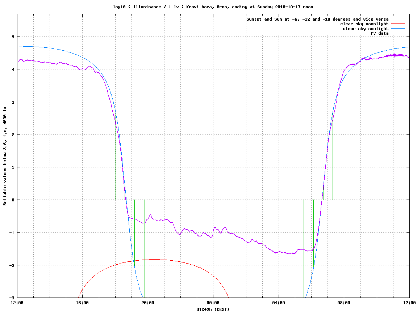
Task: Click the green legend line sample
Action: point(398,19)
